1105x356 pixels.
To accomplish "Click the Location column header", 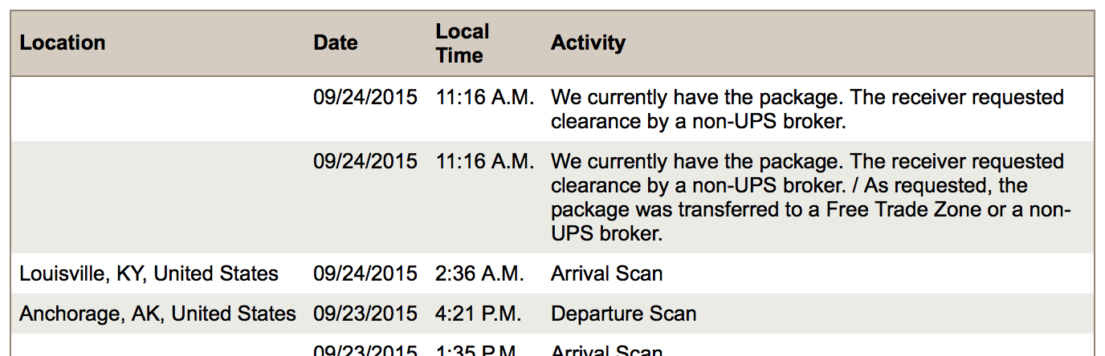I will point(63,43).
